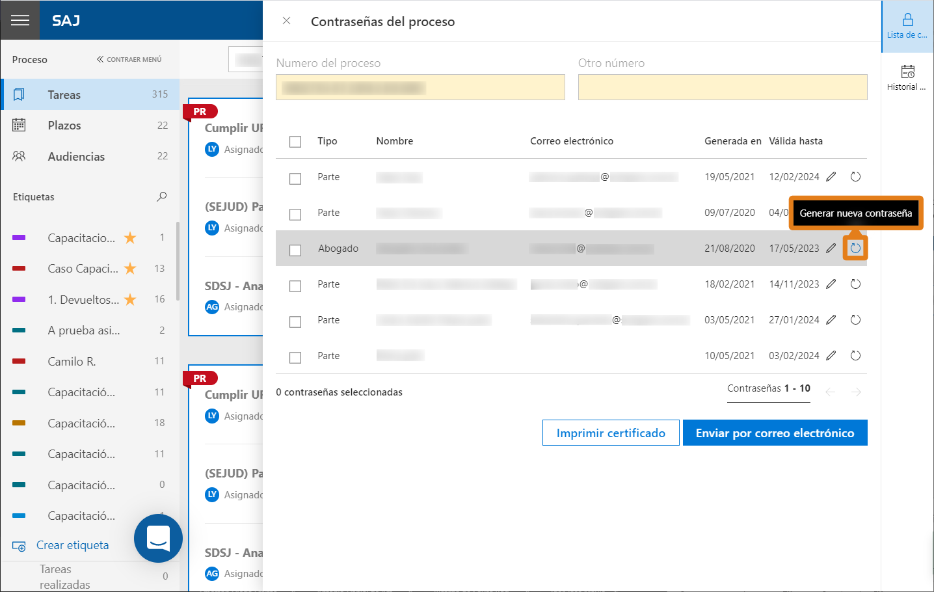Check the Parte row dated 19/05/2021
Screen dimensions: 934x592
295,178
